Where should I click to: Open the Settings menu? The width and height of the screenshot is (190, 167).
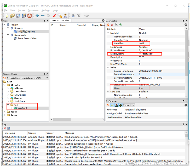coord(45,10)
